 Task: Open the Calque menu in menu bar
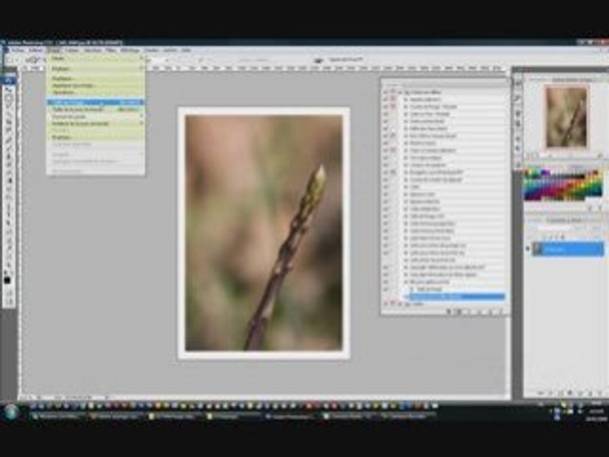(72, 50)
